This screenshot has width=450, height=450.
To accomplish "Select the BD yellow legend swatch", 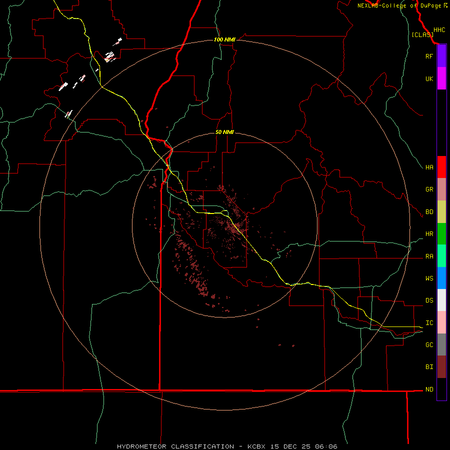I will [441, 212].
